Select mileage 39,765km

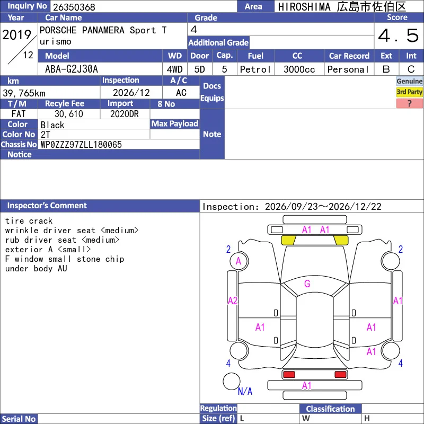coord(24,93)
